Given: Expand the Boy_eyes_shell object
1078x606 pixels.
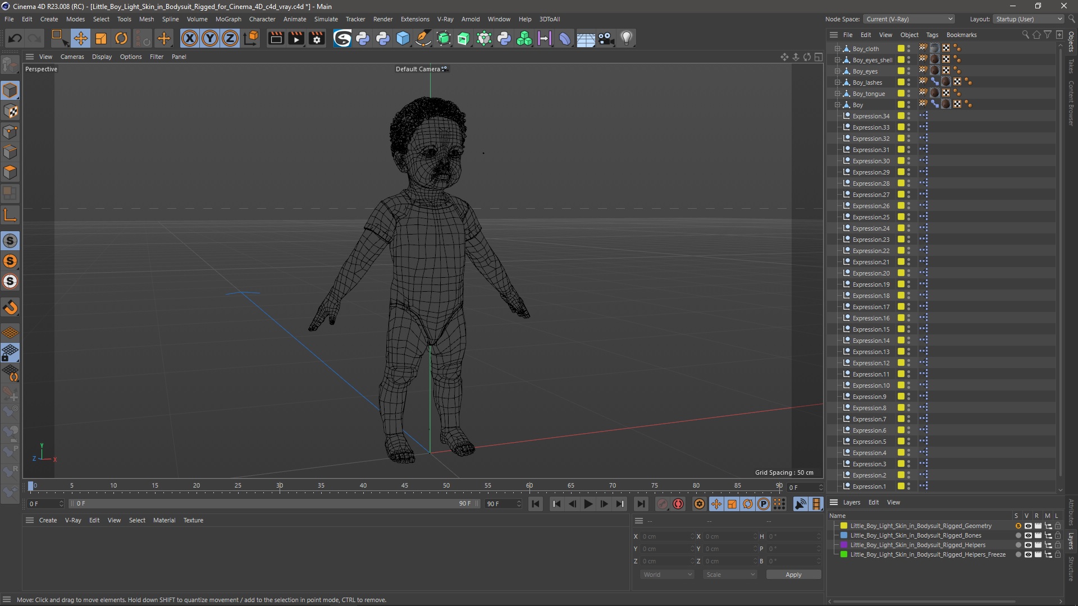Looking at the screenshot, I should coord(837,60).
